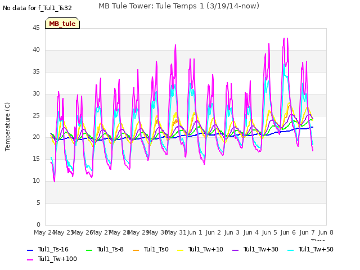Click the Jun 5 x-axis tick label
360x270 pixels.
coord(269,232)
